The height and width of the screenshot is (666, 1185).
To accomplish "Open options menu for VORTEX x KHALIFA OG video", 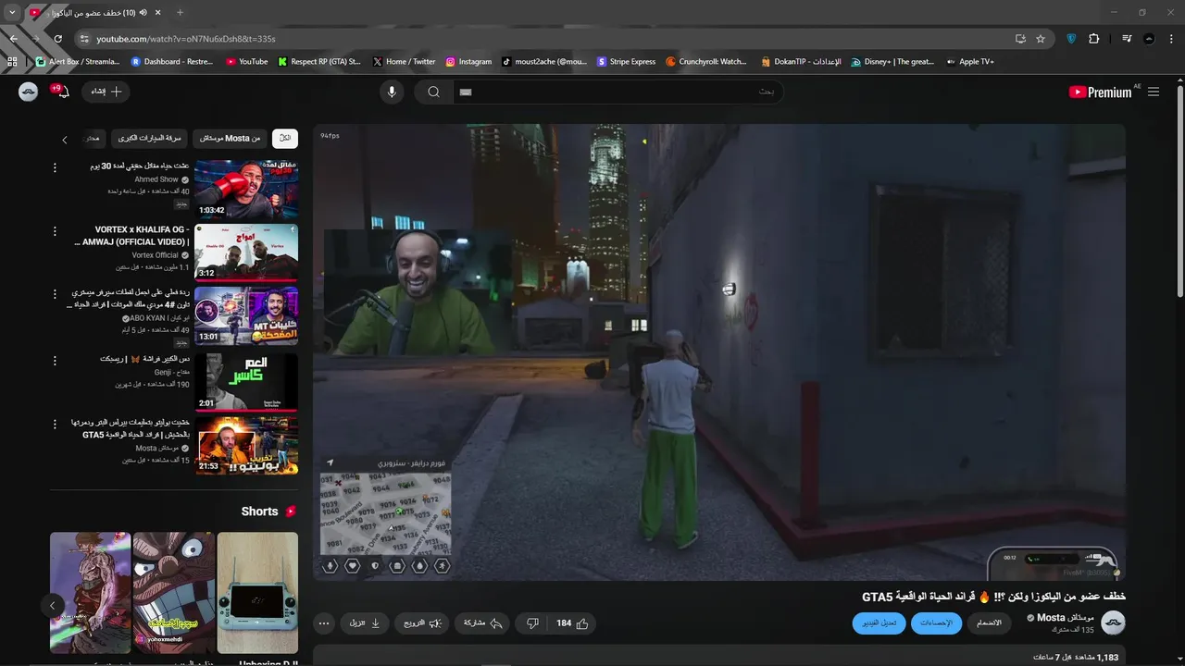I will coord(55,231).
